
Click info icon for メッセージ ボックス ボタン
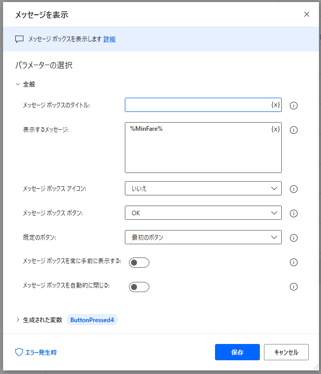pyautogui.click(x=293, y=213)
